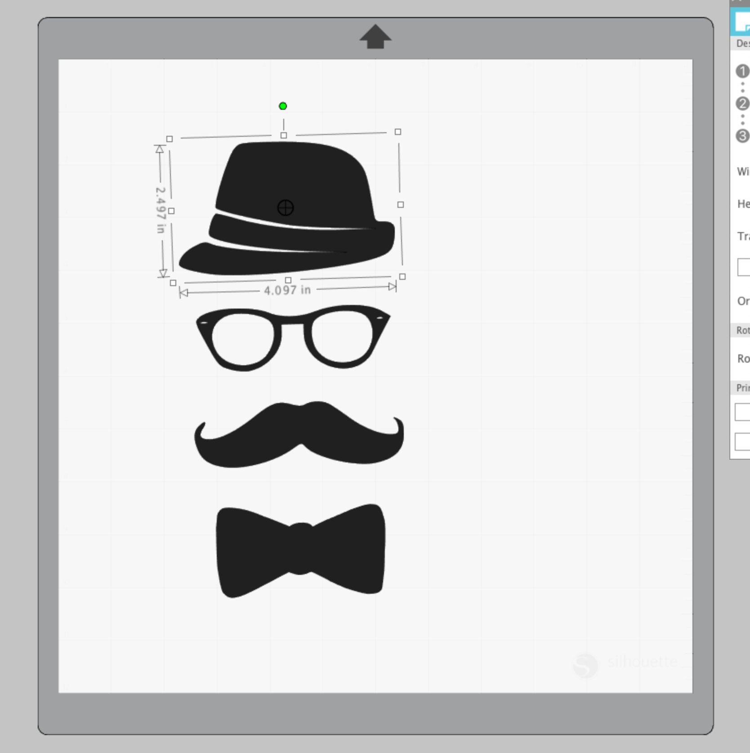
Task: Click the black load arrow above the cutting mat
Action: 375,38
